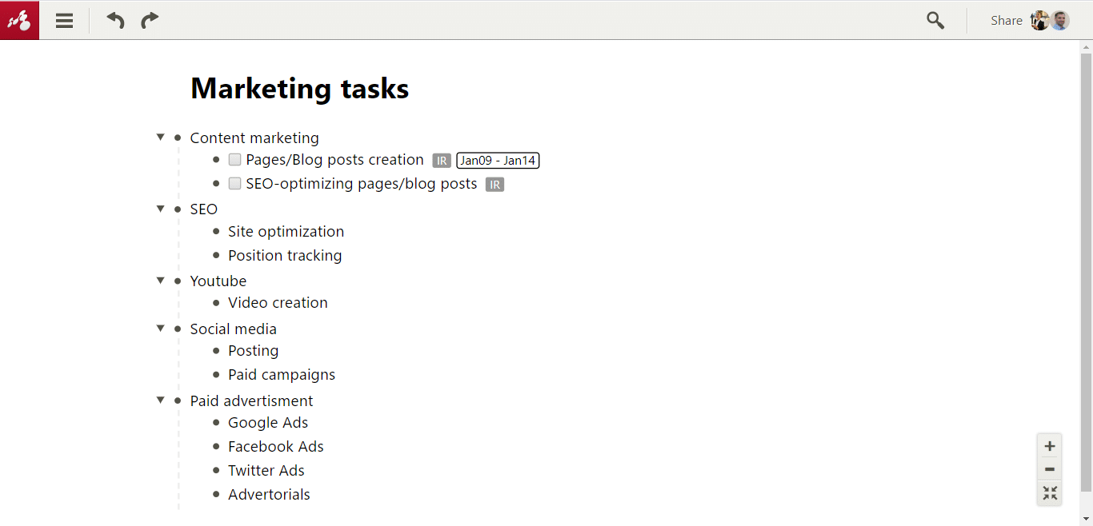1093x526 pixels.
Task: Check the SEO-optimizing pages/blog posts checkbox
Action: point(234,184)
